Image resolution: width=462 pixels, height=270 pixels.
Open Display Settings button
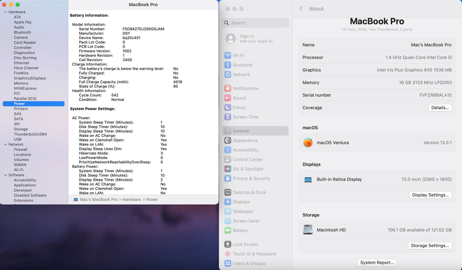click(430, 195)
